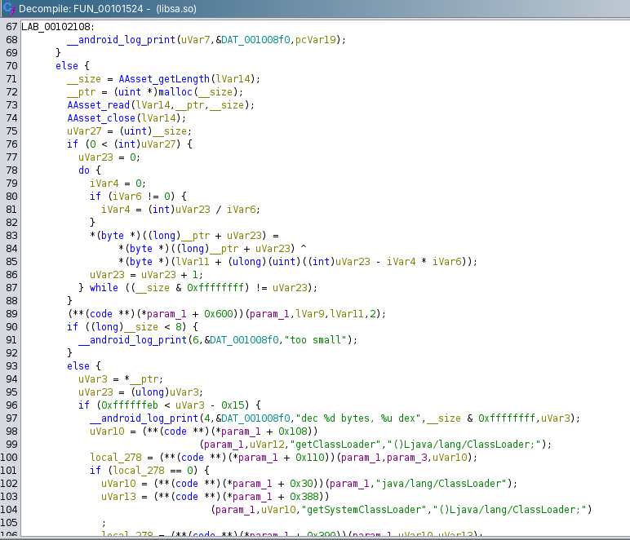Click local_278 variable on line 100

click(x=116, y=458)
